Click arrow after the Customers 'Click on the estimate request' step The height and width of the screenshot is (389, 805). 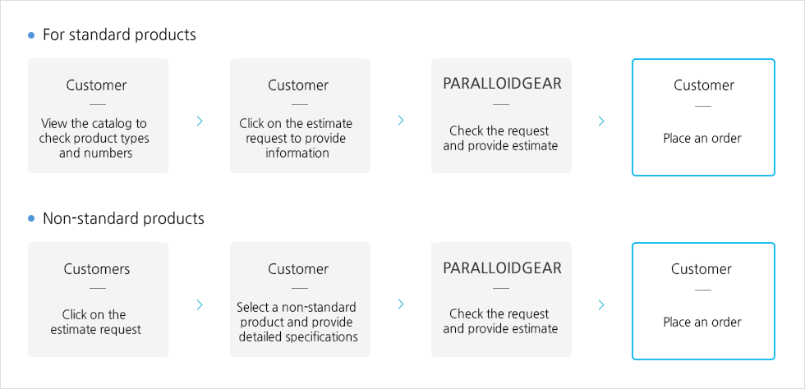pos(200,304)
